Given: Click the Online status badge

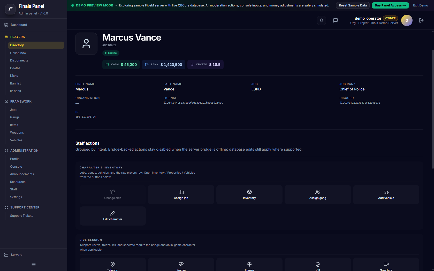Looking at the screenshot, I should coord(111,53).
